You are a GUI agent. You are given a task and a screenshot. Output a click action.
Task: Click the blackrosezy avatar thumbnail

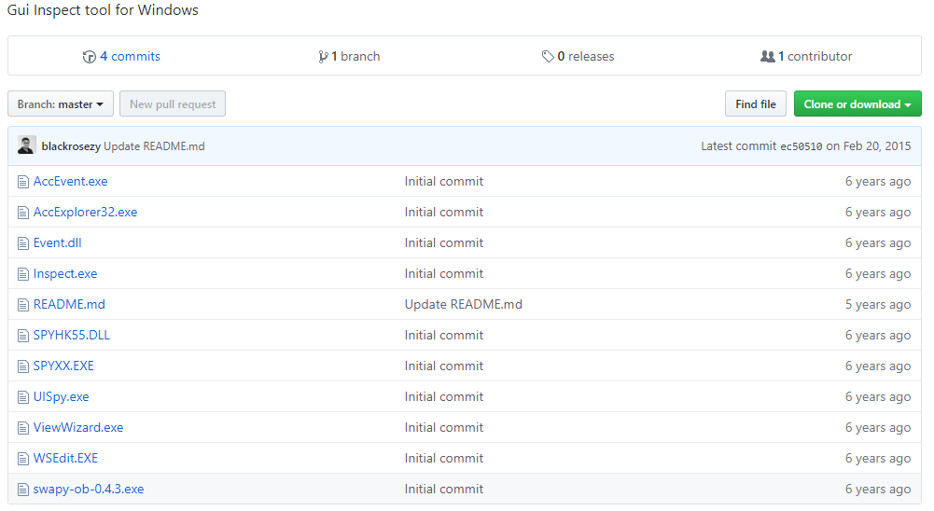pos(26,145)
